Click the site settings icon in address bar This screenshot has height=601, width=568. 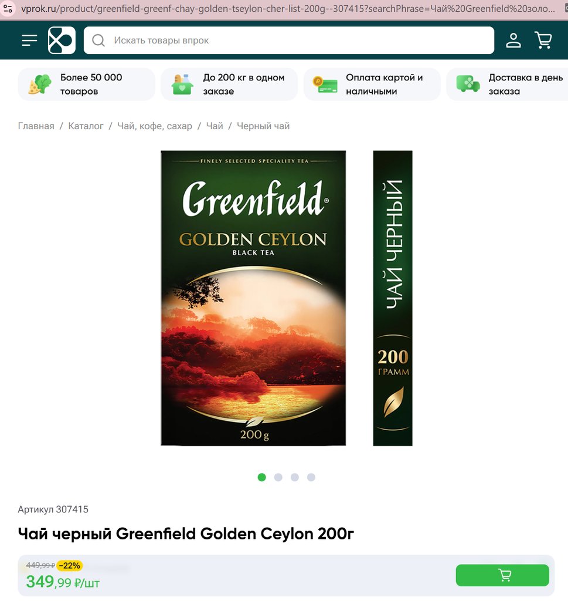click(x=8, y=8)
